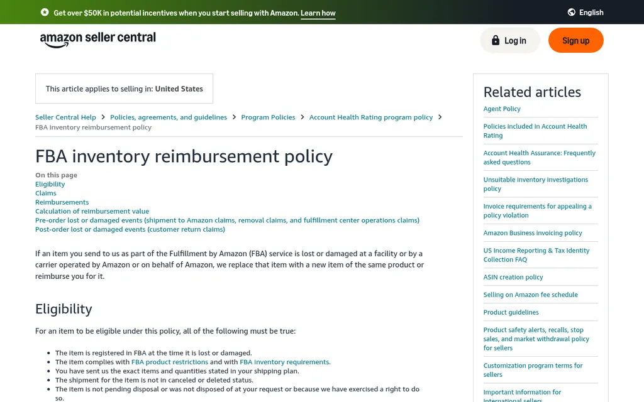Open Program Policies breadcrumb

[268, 117]
